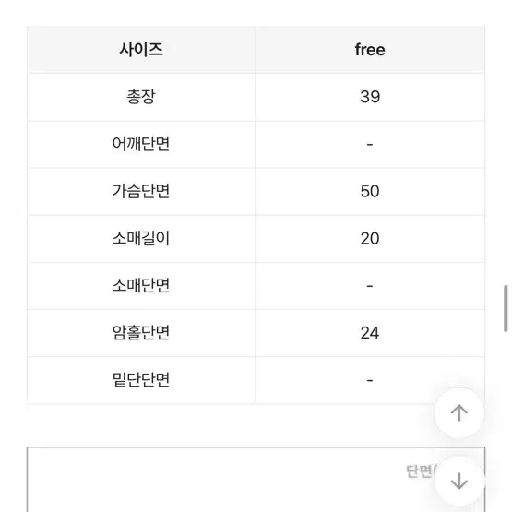The image size is (512, 512).
Task: Click the 가슴단면 value 50
Action: tap(370, 191)
